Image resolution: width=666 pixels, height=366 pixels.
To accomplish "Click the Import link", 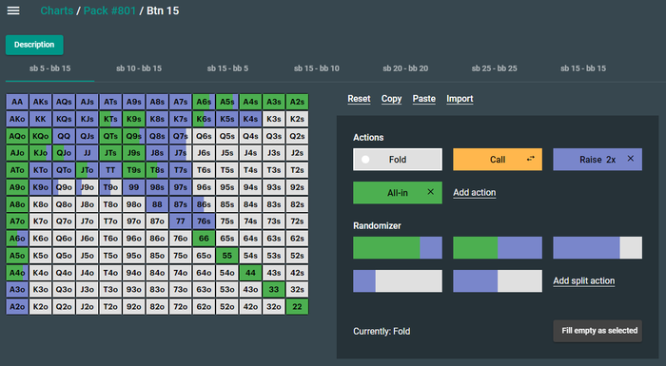I will click(460, 99).
